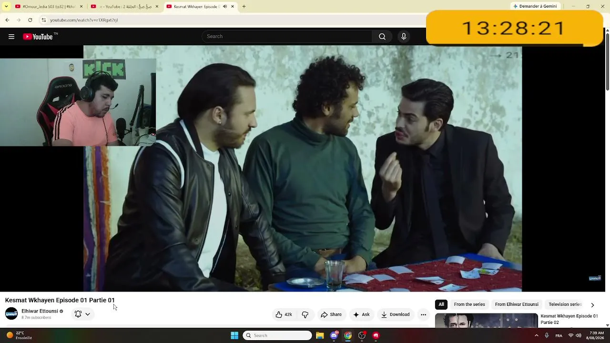Like the video with thumbs up
This screenshot has height=343, width=610.
[284, 314]
